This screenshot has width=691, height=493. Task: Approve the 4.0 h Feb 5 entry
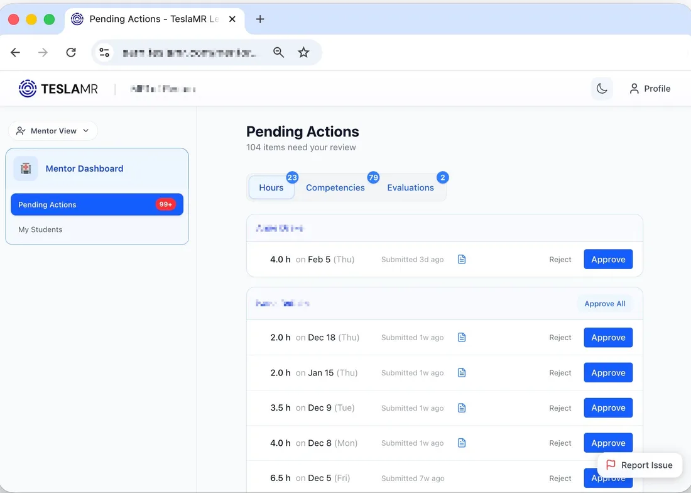pyautogui.click(x=607, y=260)
